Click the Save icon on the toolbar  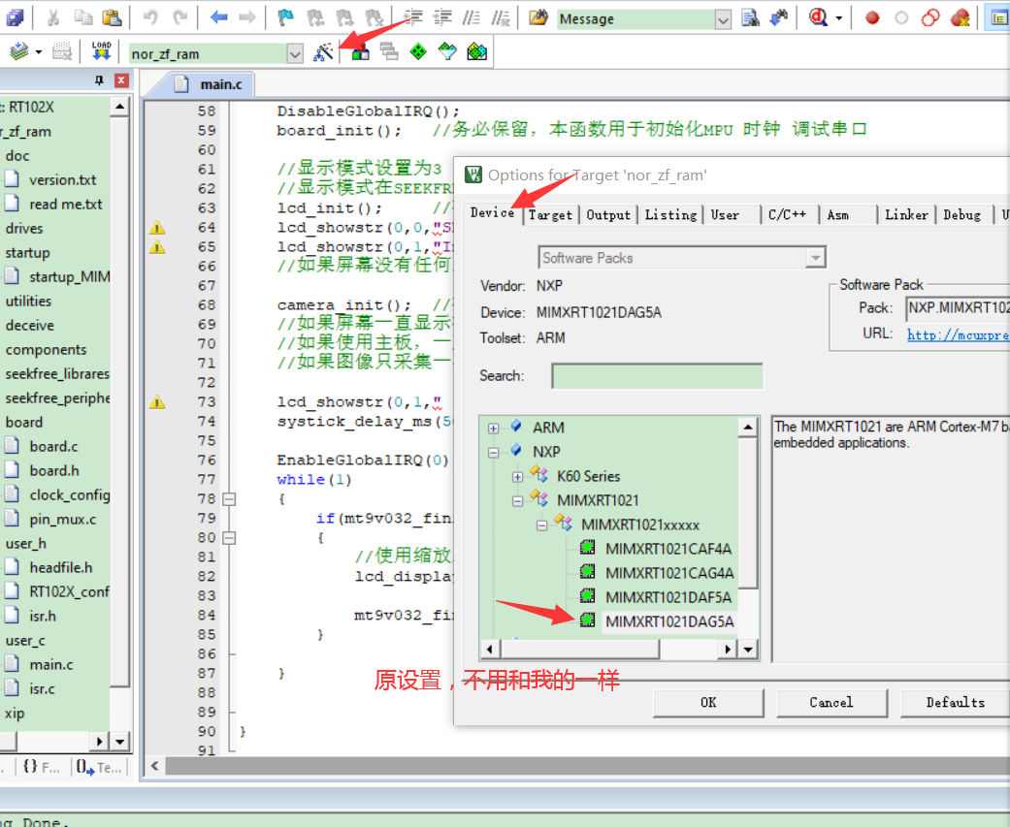point(13,17)
